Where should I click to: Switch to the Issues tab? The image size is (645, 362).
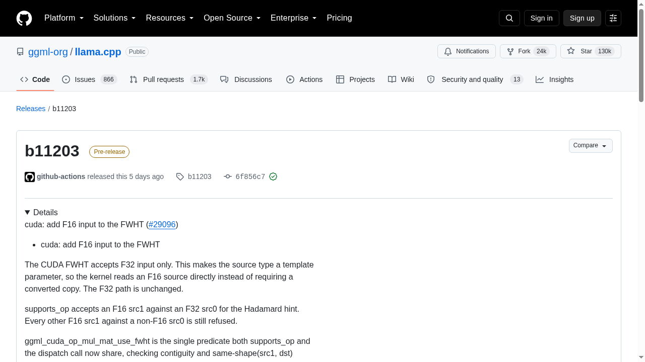pos(89,79)
